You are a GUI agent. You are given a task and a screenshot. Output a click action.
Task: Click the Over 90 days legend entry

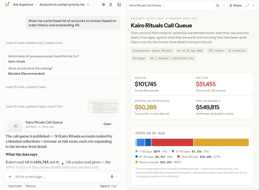click(x=199, y=157)
